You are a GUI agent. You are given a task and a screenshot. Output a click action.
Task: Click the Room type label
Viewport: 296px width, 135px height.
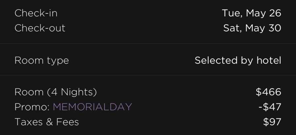42,61
